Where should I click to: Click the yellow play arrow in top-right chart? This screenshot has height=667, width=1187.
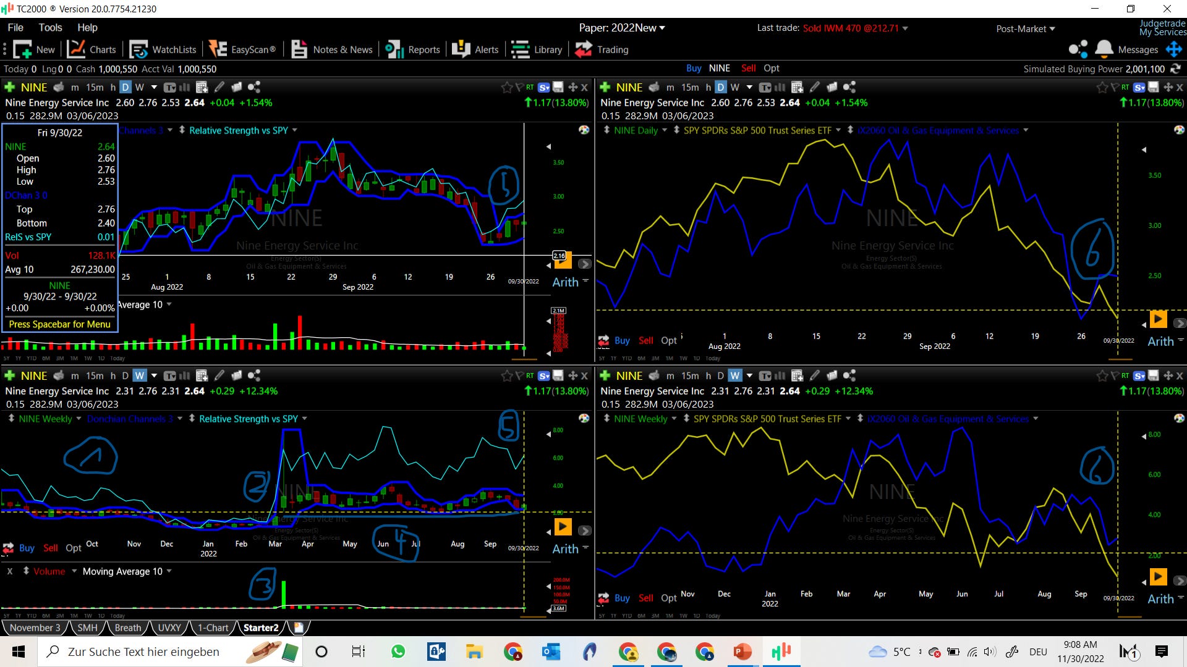(x=1157, y=319)
